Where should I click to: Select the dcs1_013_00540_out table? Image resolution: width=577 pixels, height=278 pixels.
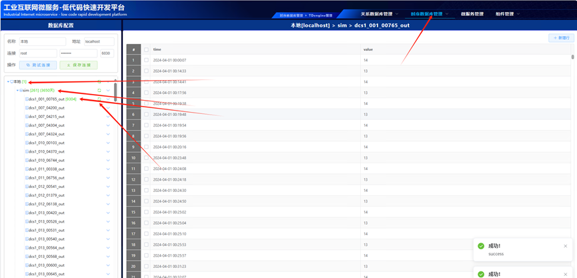pyautogui.click(x=47, y=239)
